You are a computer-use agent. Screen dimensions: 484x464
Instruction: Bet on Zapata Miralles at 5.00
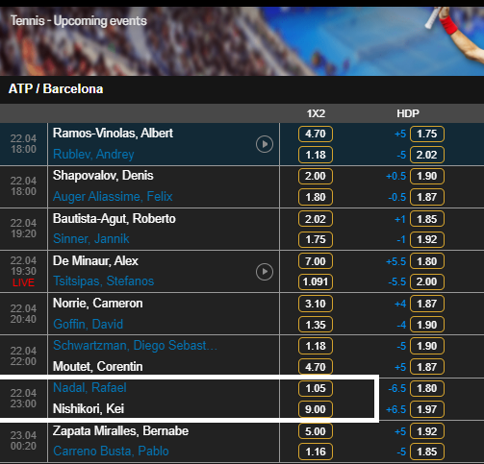[316, 431]
